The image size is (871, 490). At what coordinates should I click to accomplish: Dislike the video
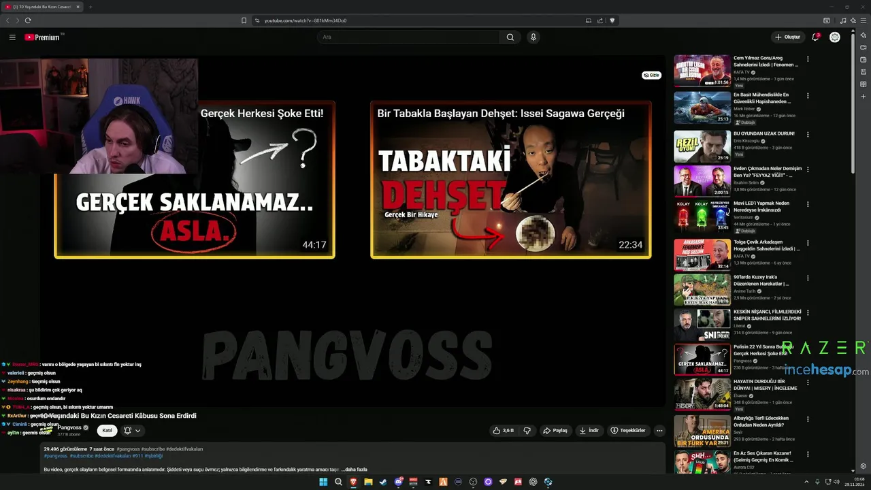point(527,430)
